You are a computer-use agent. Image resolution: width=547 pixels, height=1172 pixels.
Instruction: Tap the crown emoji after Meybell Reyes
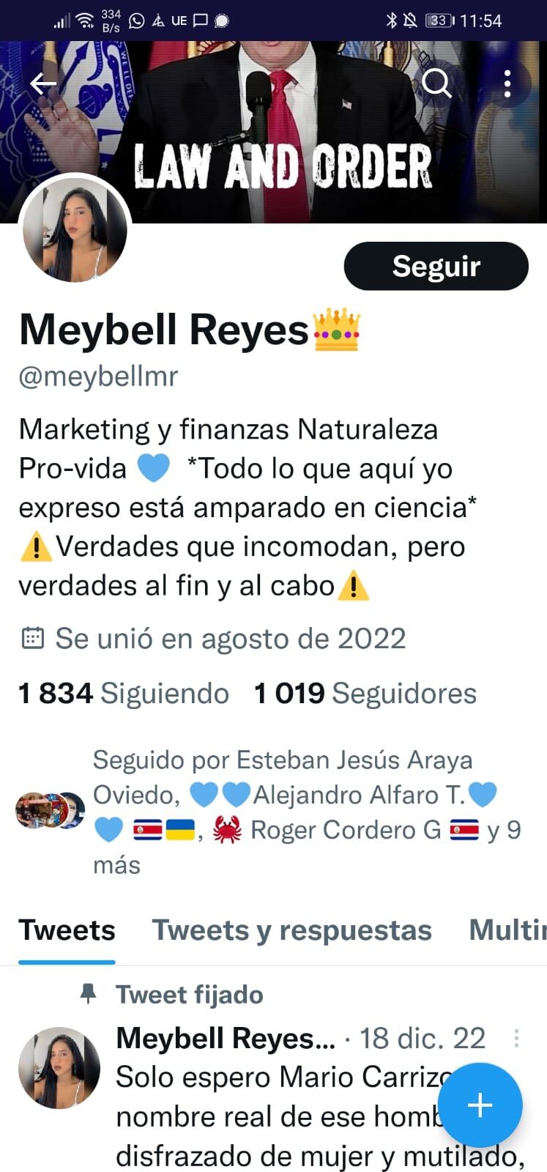pyautogui.click(x=337, y=330)
